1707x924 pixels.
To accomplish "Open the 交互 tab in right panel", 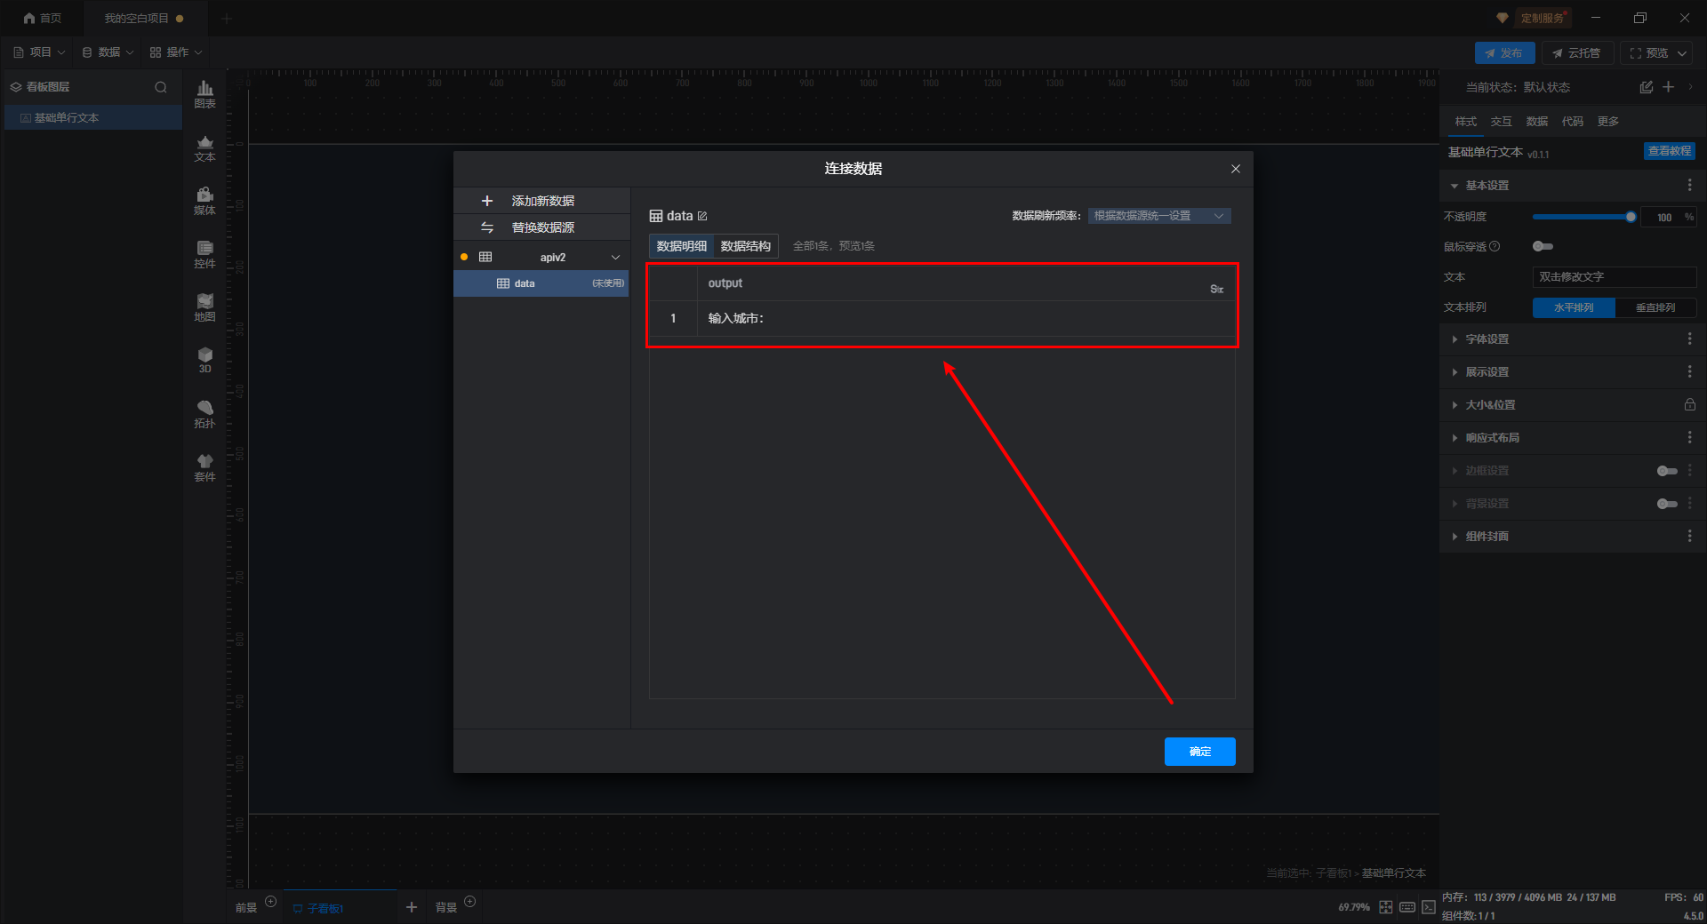I will coord(1502,122).
